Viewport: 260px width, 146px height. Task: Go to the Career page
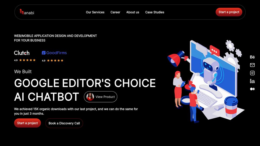[115, 12]
